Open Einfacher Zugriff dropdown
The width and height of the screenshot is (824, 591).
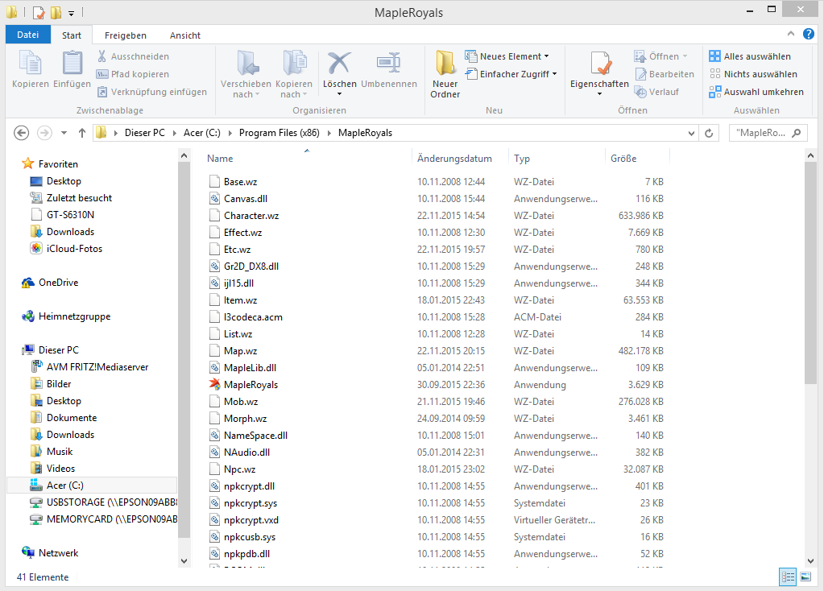(x=511, y=74)
